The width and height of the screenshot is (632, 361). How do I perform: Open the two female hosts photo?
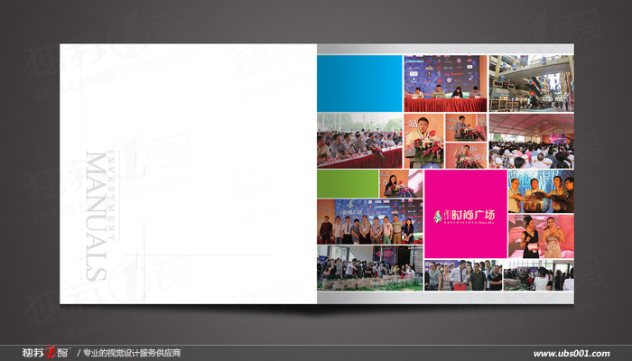click(x=541, y=236)
